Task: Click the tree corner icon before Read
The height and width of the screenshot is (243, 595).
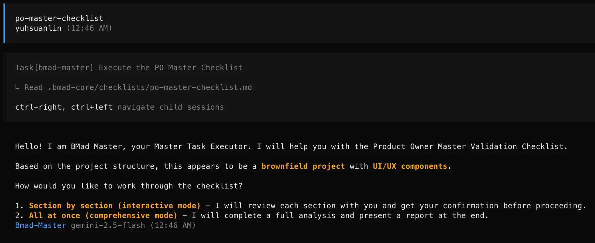Action: pyautogui.click(x=17, y=88)
